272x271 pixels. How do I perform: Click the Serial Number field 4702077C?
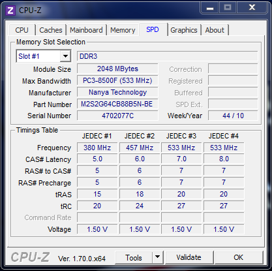[x=117, y=116]
